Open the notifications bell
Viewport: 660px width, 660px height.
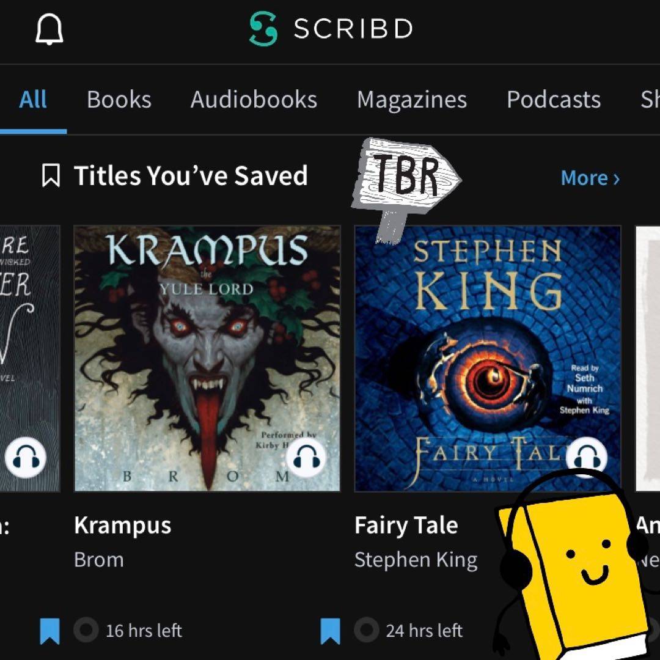(50, 29)
